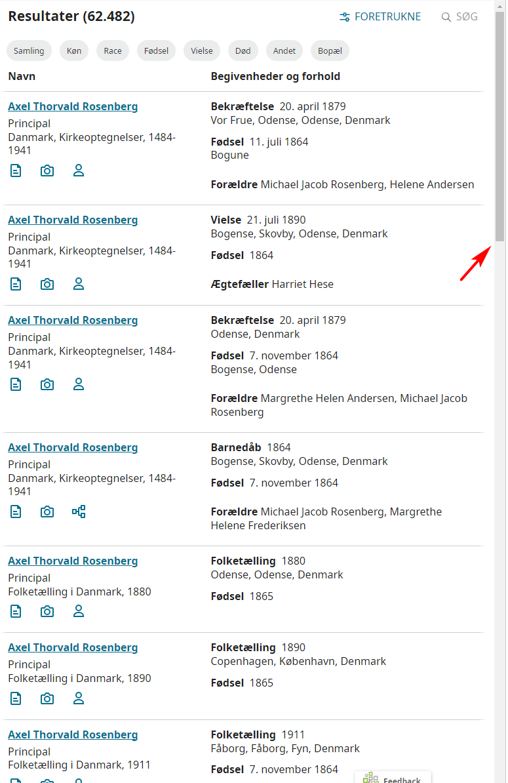Open document icon for 1890 census record
The image size is (508, 783).
pyautogui.click(x=16, y=698)
